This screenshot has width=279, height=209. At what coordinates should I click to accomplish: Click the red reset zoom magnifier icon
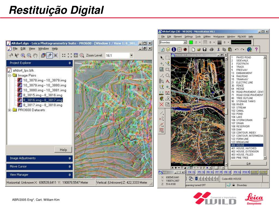point(82,56)
